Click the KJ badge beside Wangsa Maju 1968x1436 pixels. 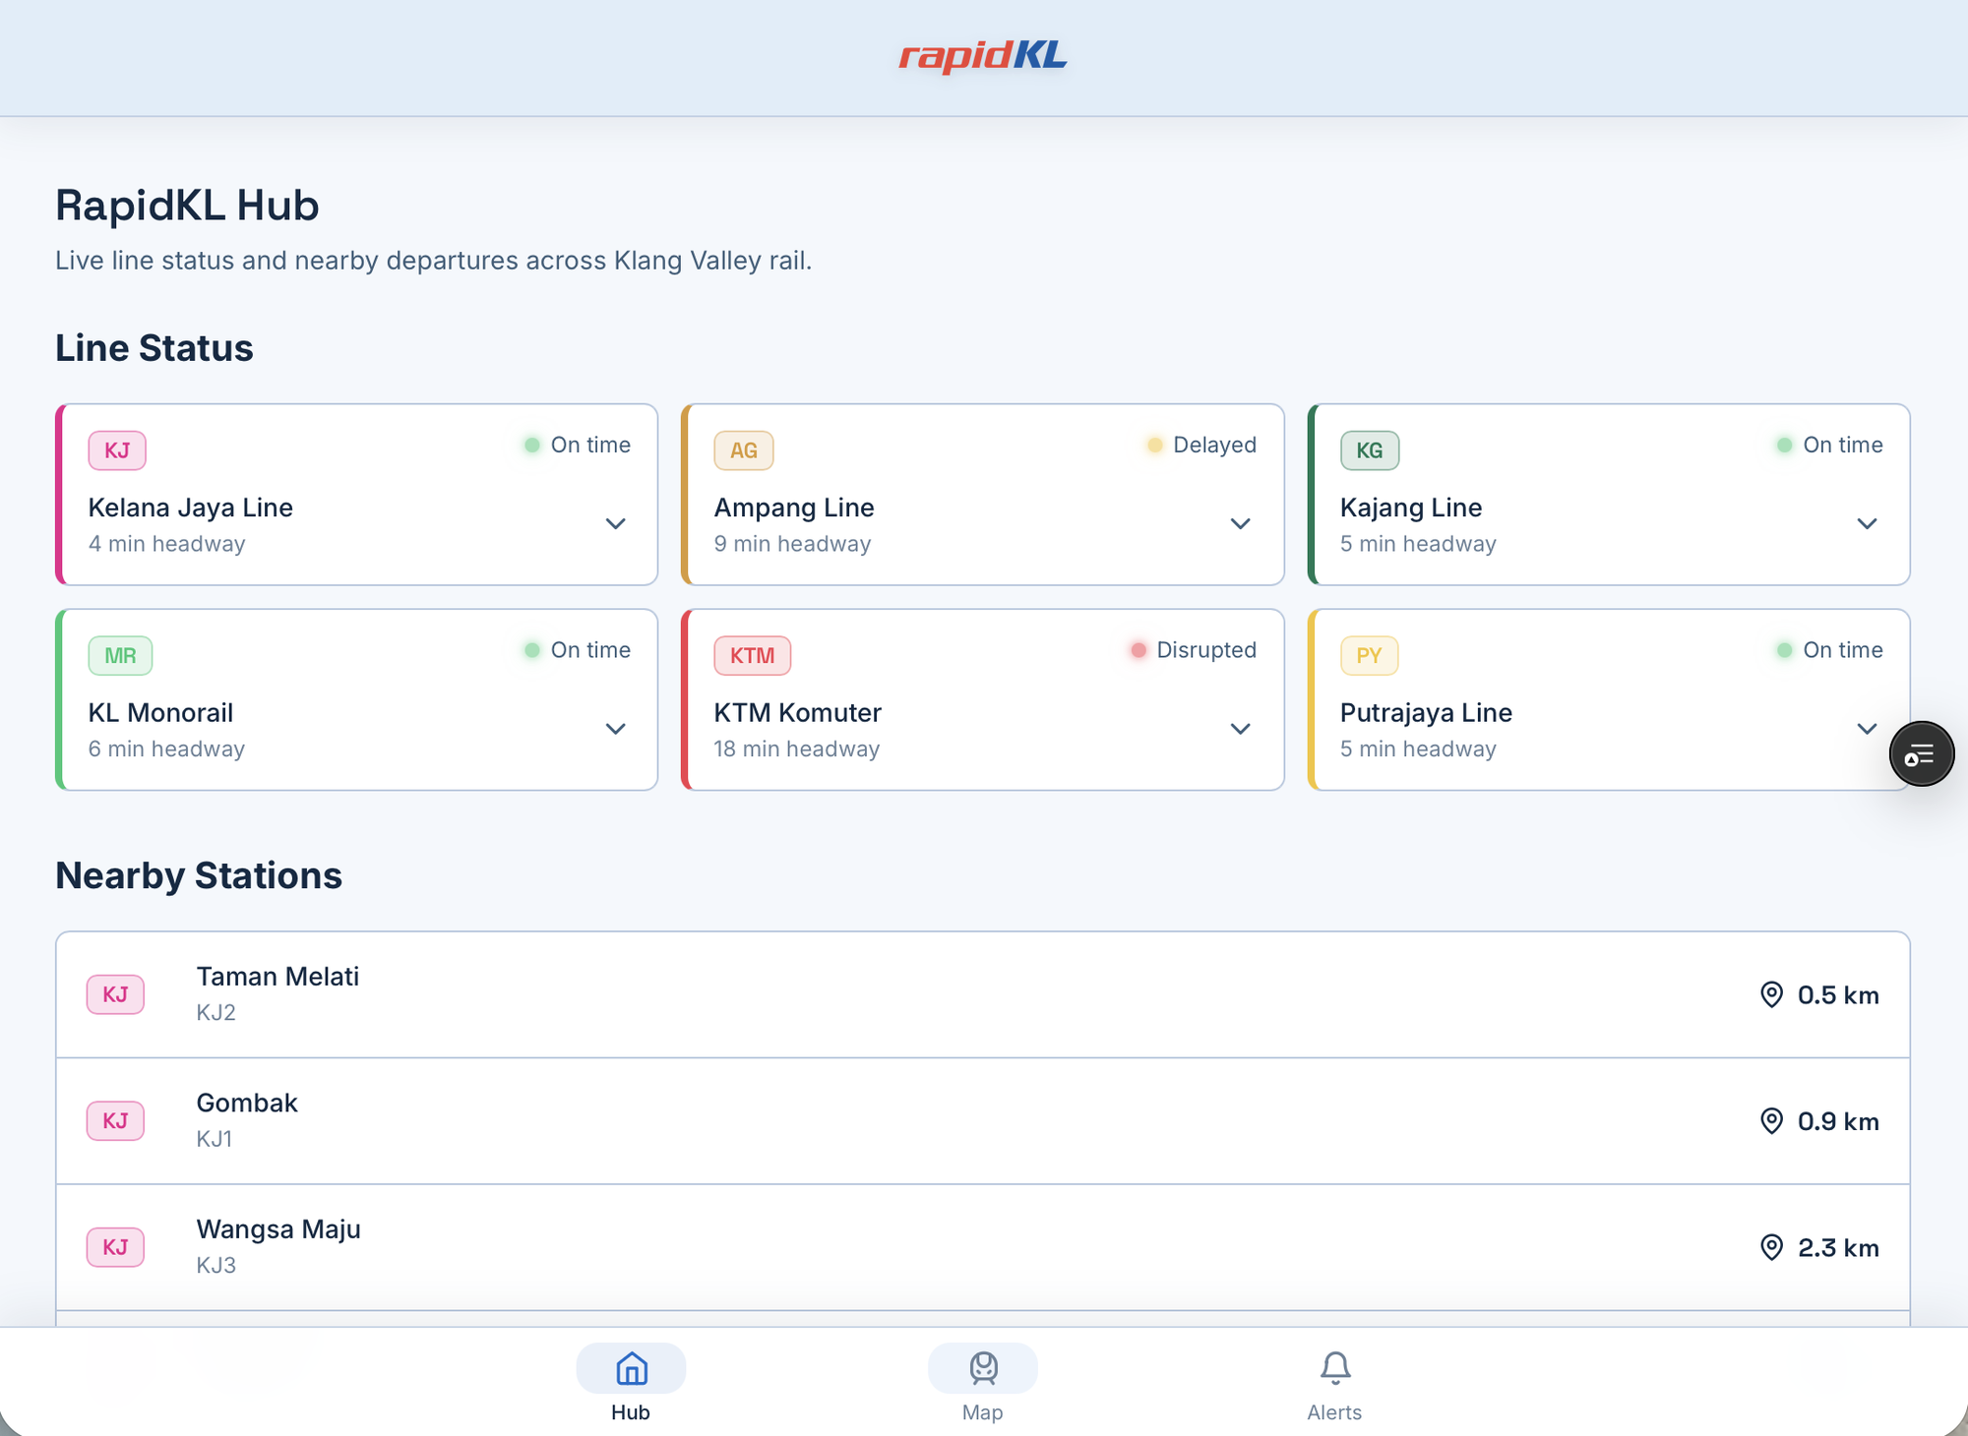click(115, 1247)
